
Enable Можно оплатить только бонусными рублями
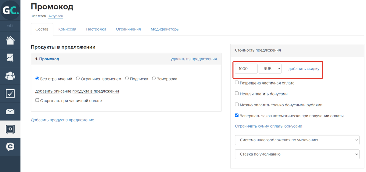(x=237, y=105)
